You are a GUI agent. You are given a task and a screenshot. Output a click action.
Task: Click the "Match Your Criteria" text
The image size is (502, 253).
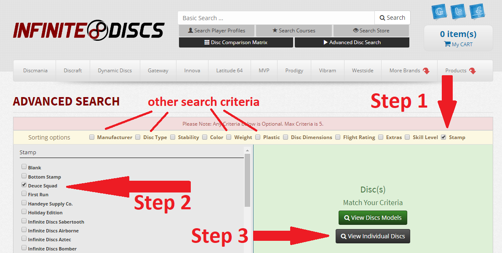pos(373,203)
